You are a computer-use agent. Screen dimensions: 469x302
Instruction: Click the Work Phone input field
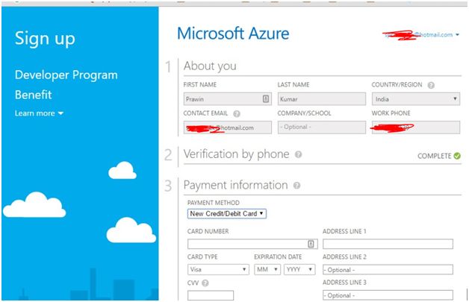[416, 128]
